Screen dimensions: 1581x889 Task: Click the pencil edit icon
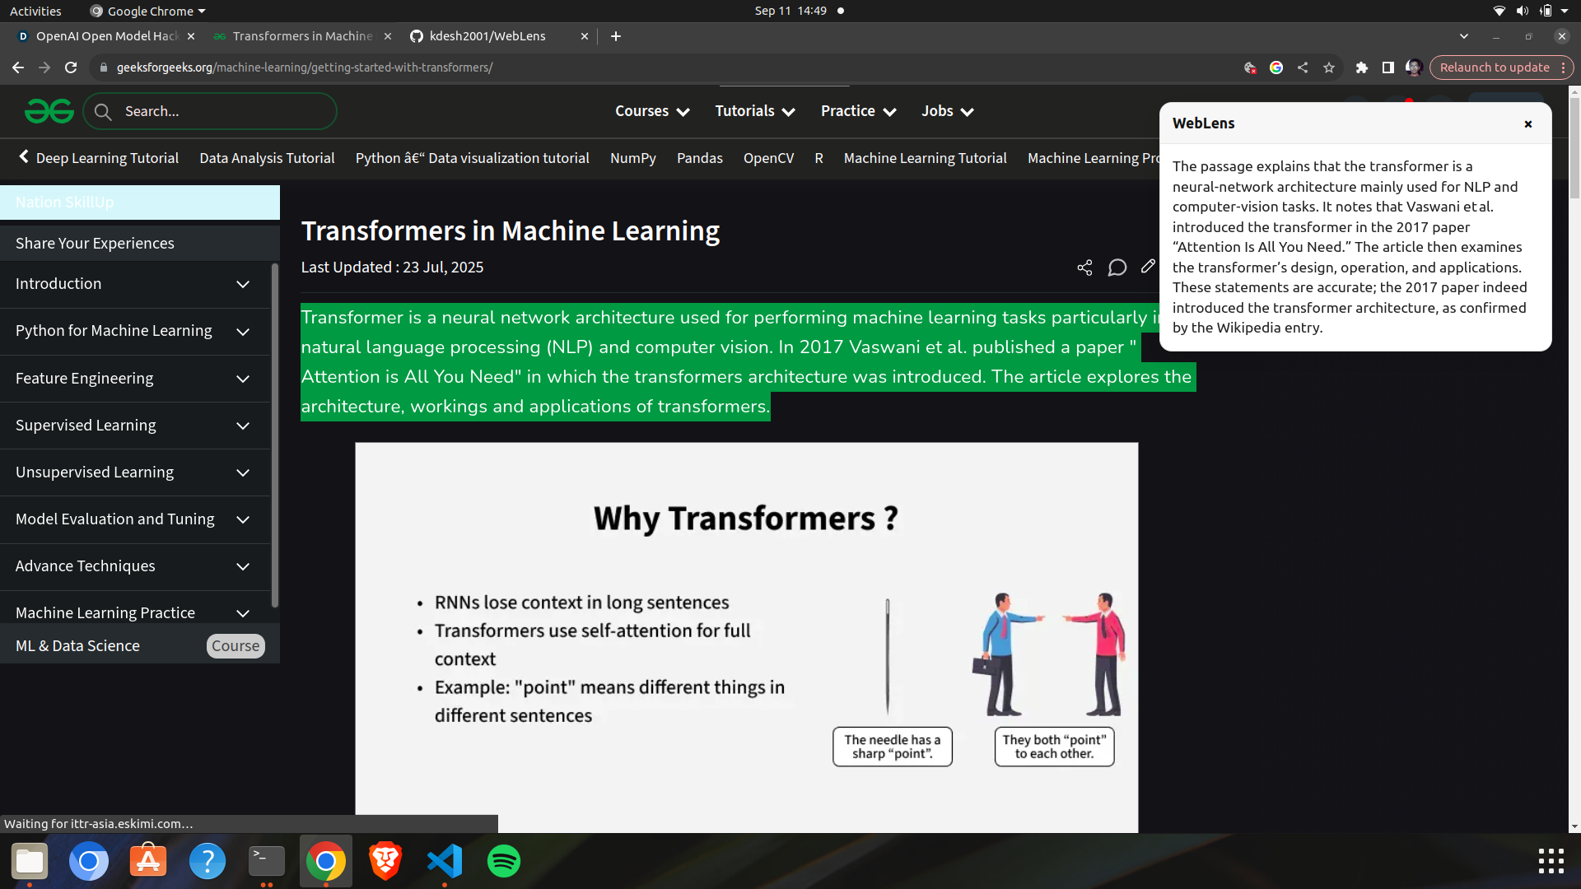click(1148, 266)
